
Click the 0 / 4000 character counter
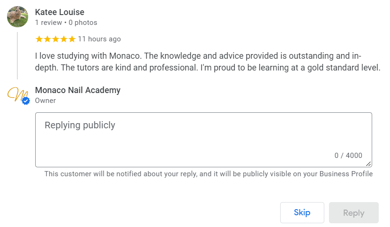click(x=348, y=156)
